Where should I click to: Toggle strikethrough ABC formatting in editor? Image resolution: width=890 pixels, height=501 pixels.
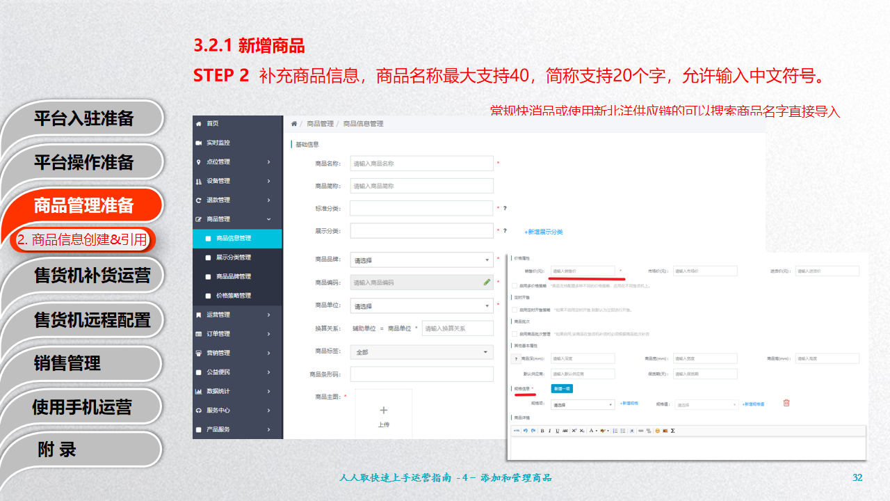point(565,431)
